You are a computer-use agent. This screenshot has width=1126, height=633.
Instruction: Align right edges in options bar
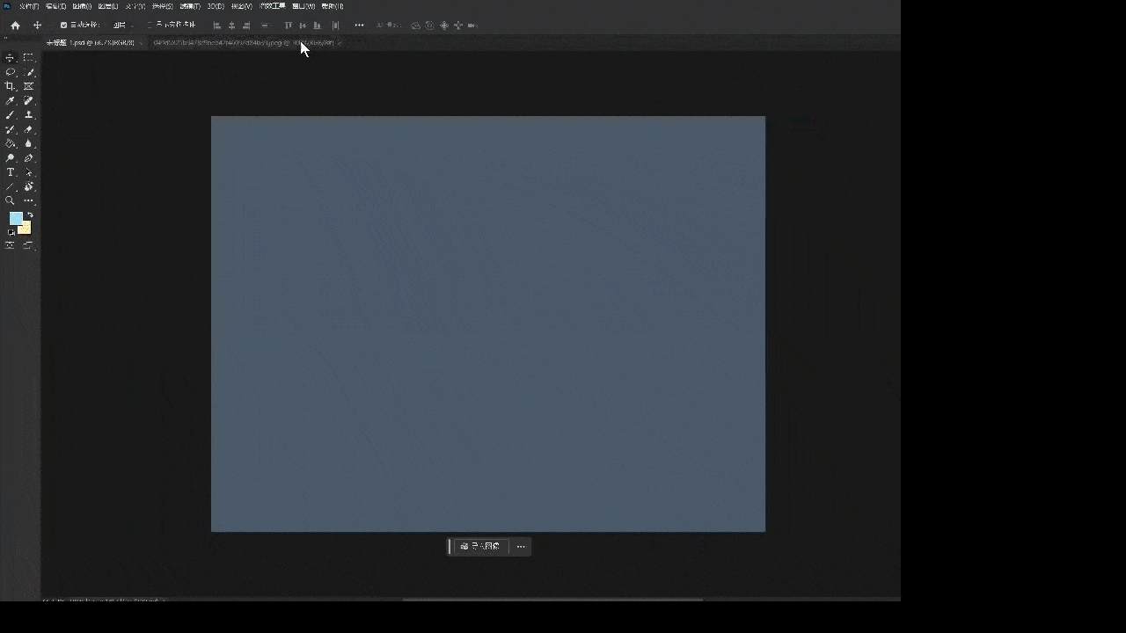(246, 25)
